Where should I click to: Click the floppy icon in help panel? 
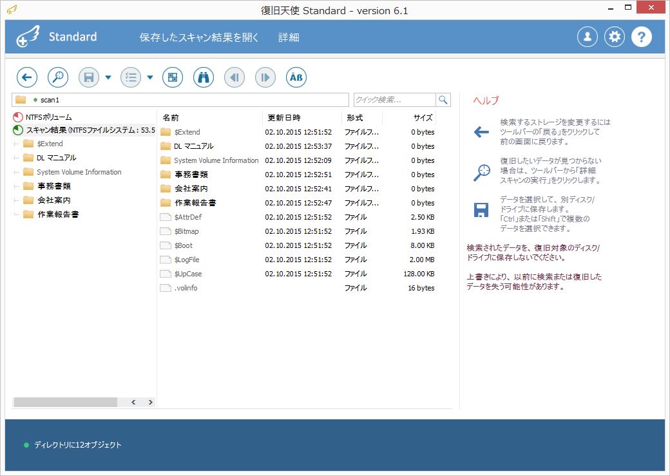[x=481, y=210]
